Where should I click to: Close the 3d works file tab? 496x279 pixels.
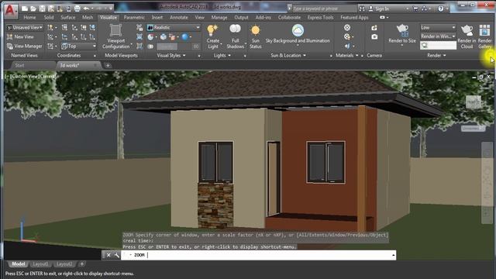tap(95, 65)
